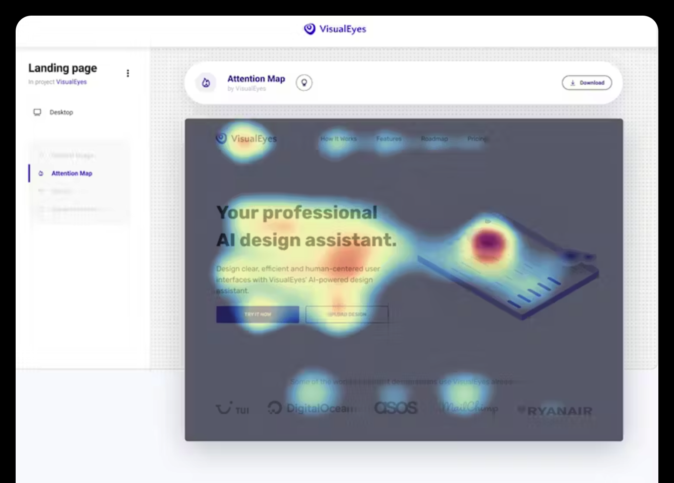Click the flame icon beside Attention Map in the sidebar
The image size is (674, 483).
(x=41, y=173)
